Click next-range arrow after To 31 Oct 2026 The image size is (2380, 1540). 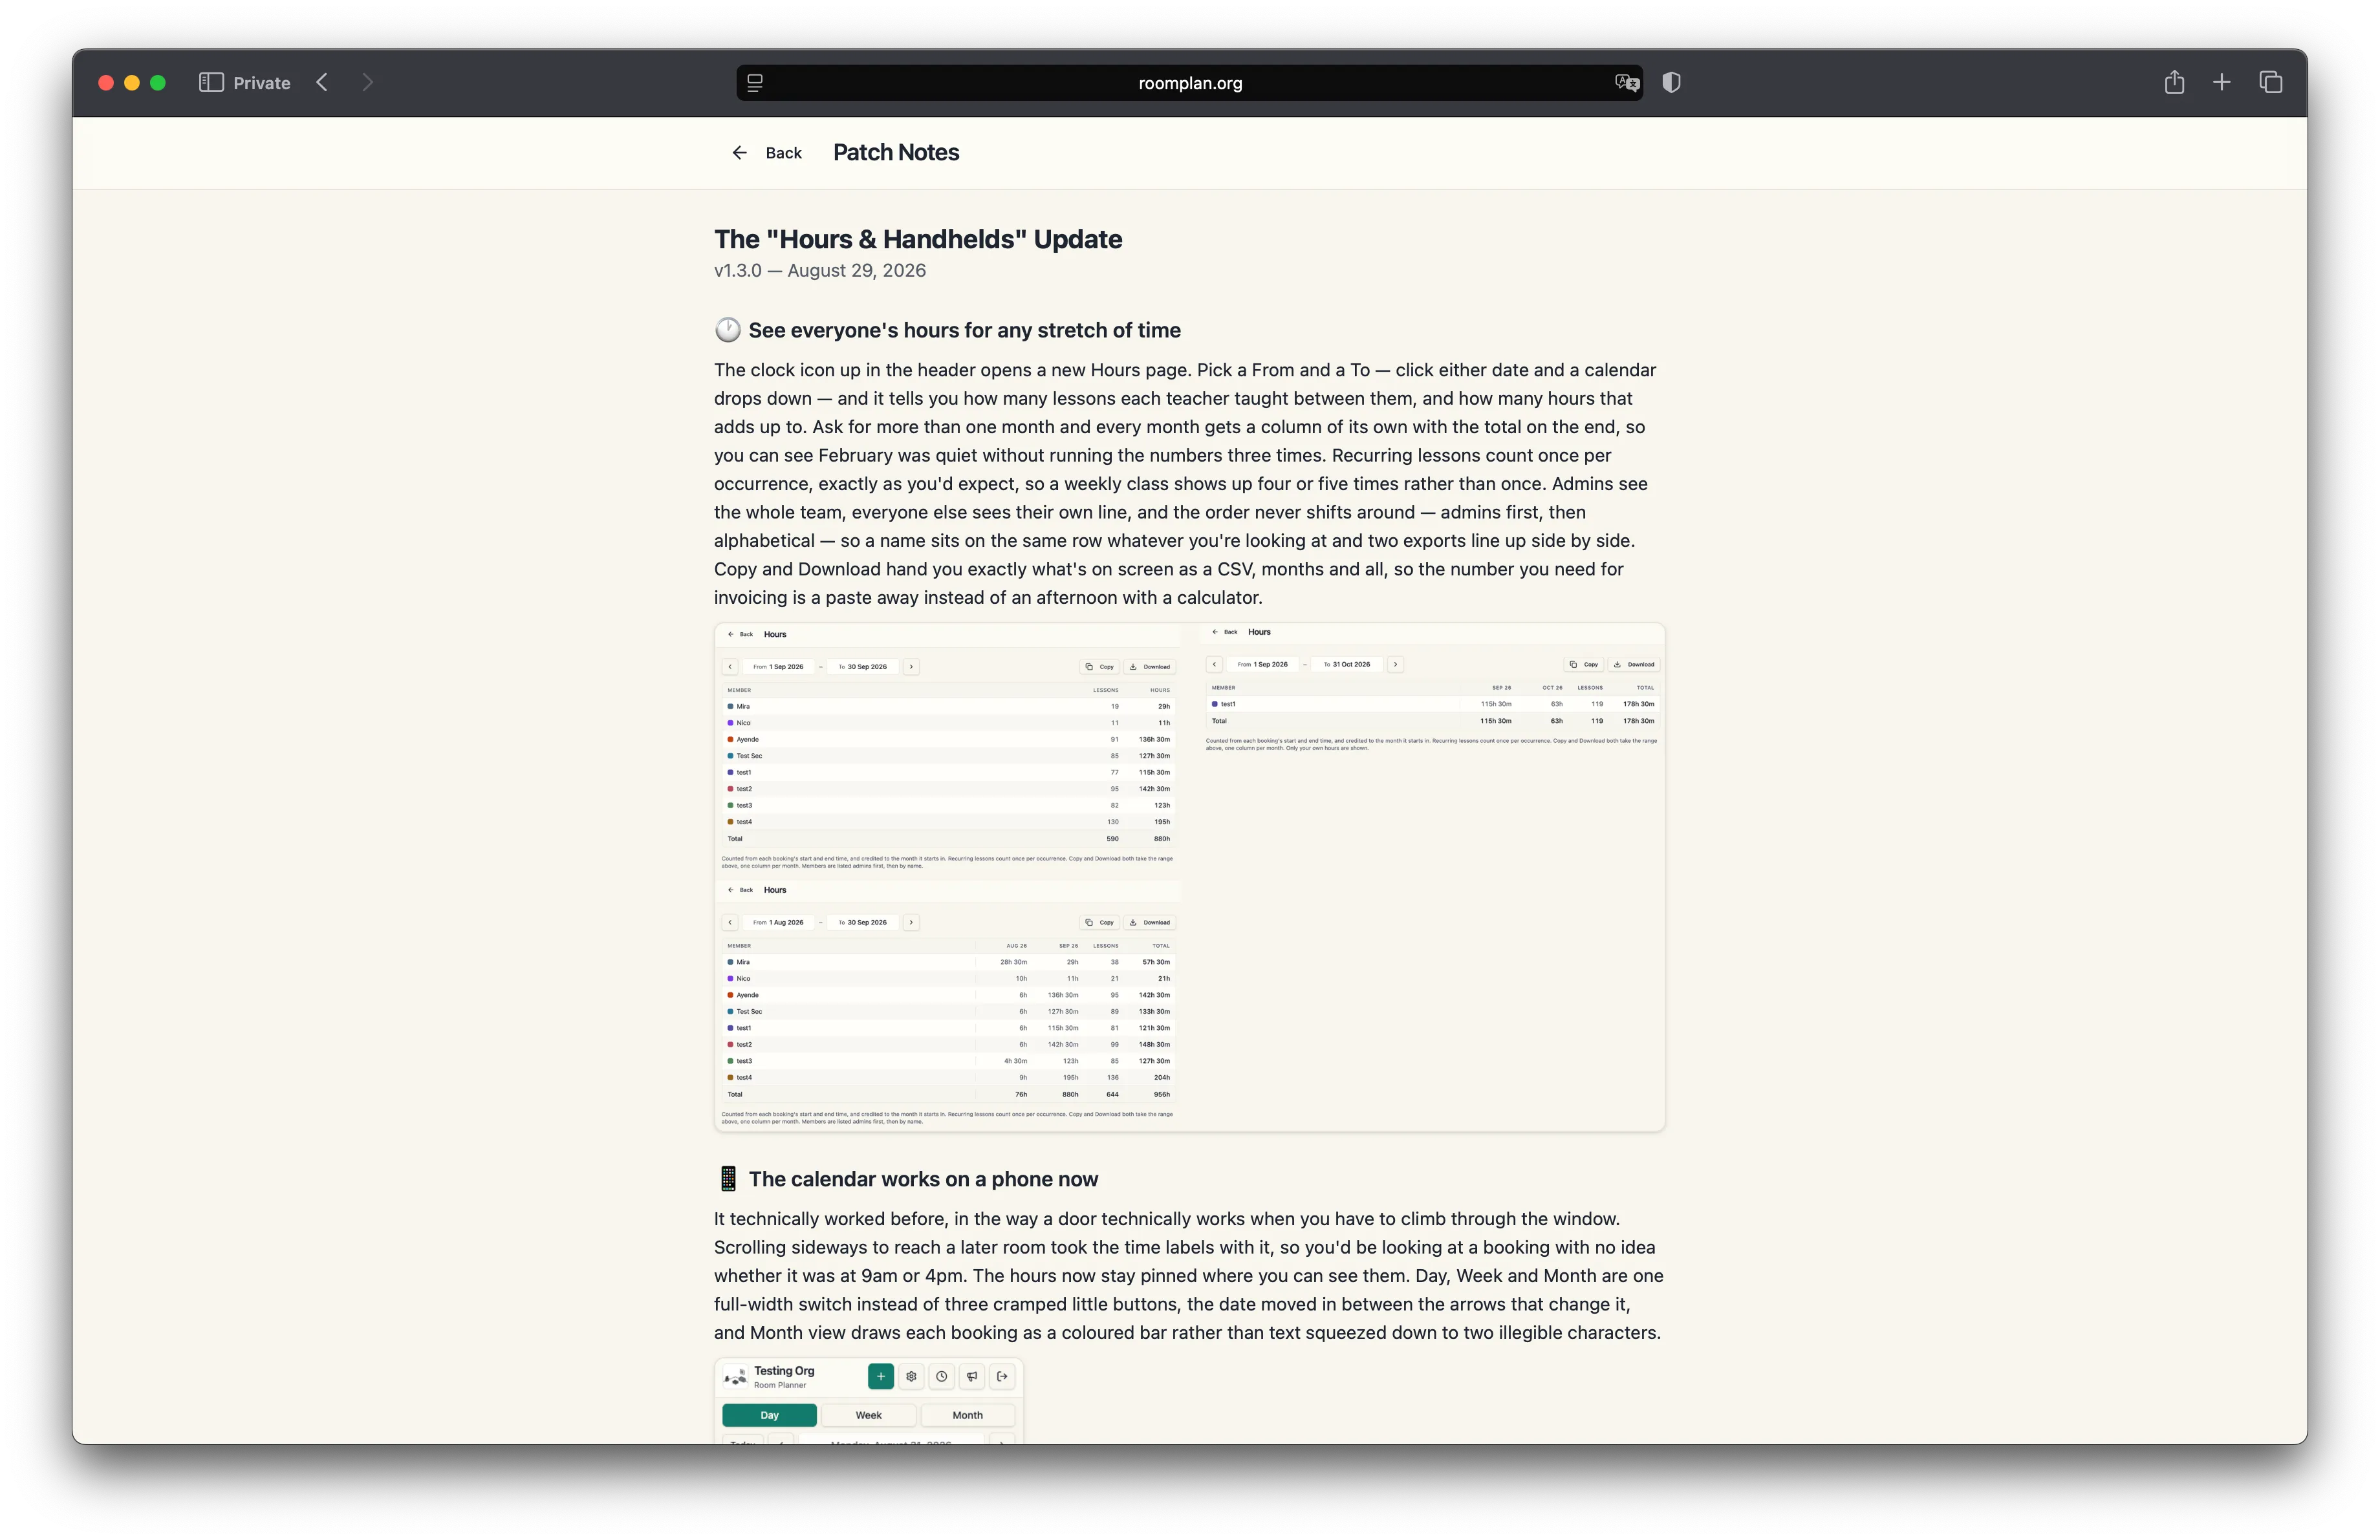[x=1395, y=665]
